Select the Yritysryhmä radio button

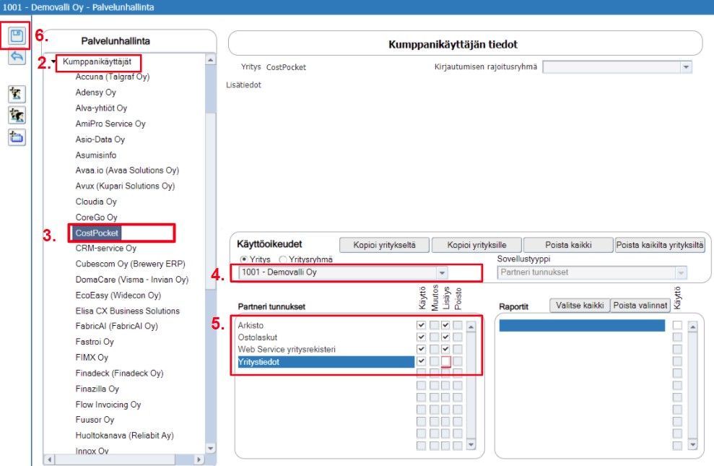click(283, 259)
